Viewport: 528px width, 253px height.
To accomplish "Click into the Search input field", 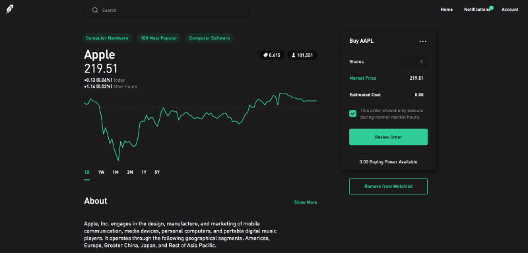I will [x=166, y=10].
